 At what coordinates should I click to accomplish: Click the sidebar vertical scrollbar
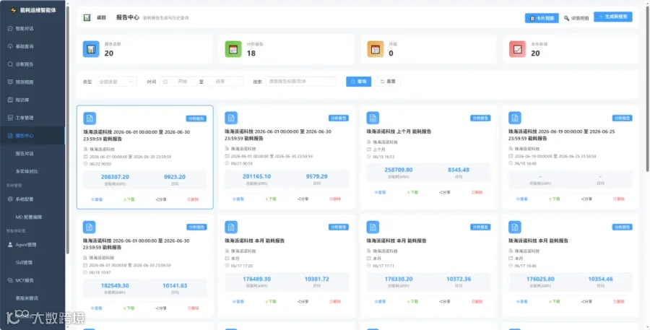(67, 129)
